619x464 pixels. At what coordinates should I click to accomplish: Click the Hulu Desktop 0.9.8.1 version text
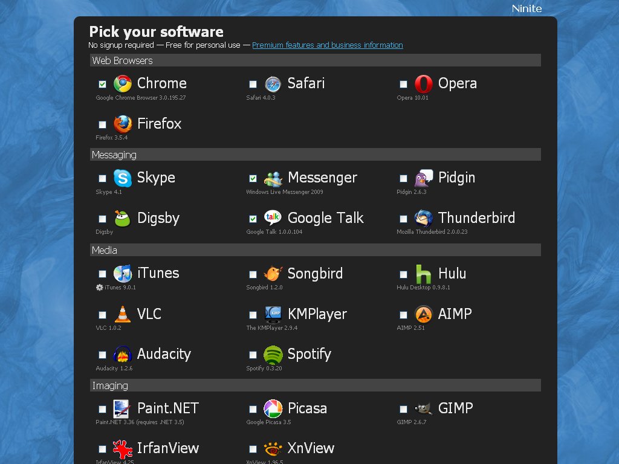(x=423, y=287)
